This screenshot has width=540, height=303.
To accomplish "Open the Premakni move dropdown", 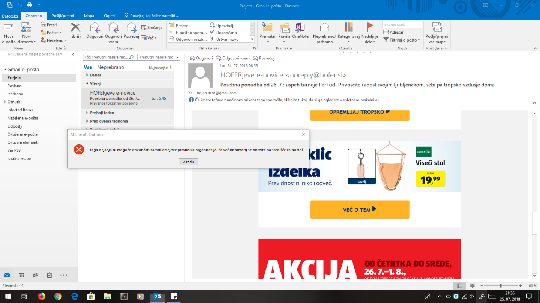I will tap(268, 33).
